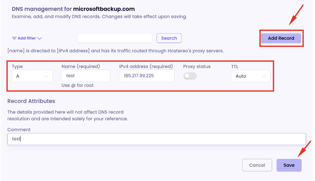Expand the Add filter chevron arrow
315x181 pixels.
40,38
